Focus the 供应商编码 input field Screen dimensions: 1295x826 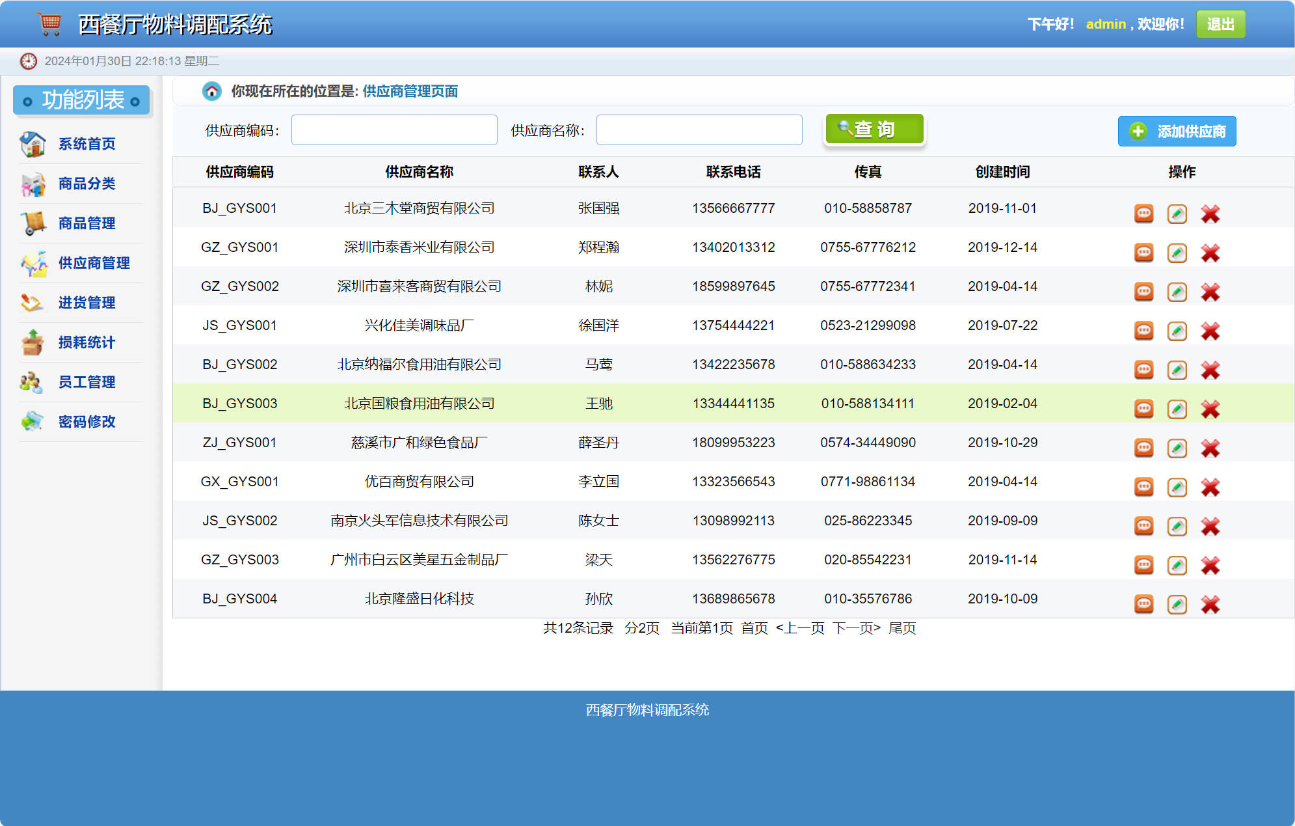click(x=394, y=130)
